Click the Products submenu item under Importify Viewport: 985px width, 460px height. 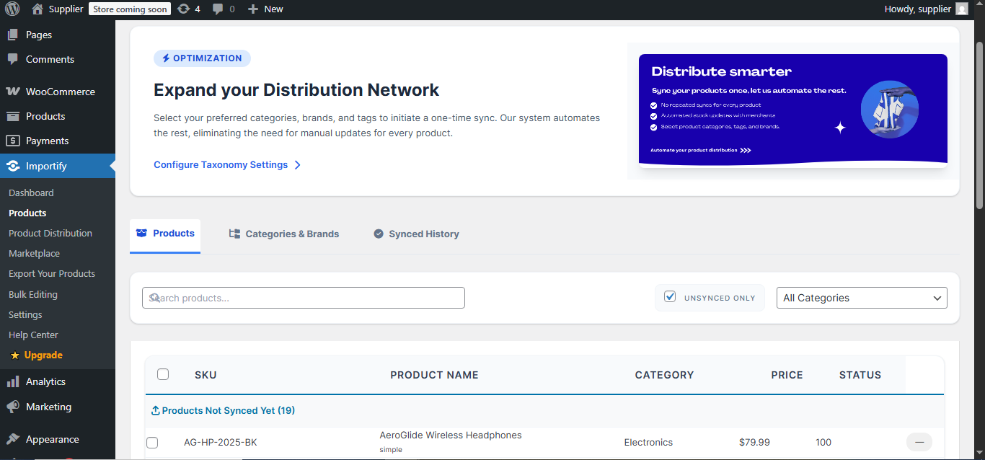(x=27, y=213)
